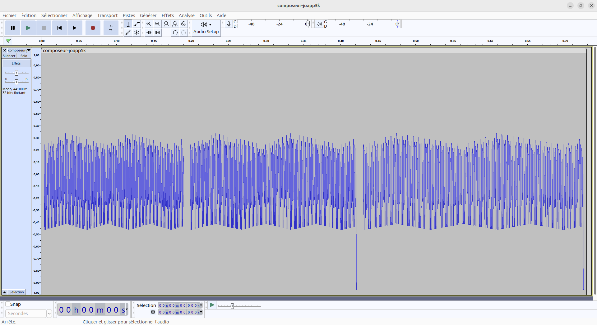
Task: Click the Undo arrow icon
Action: (x=175, y=33)
